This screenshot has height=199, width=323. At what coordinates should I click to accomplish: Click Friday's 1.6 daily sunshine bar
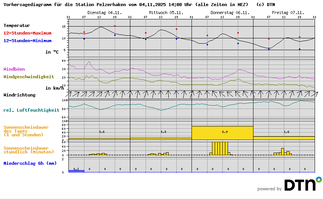coord(284,138)
